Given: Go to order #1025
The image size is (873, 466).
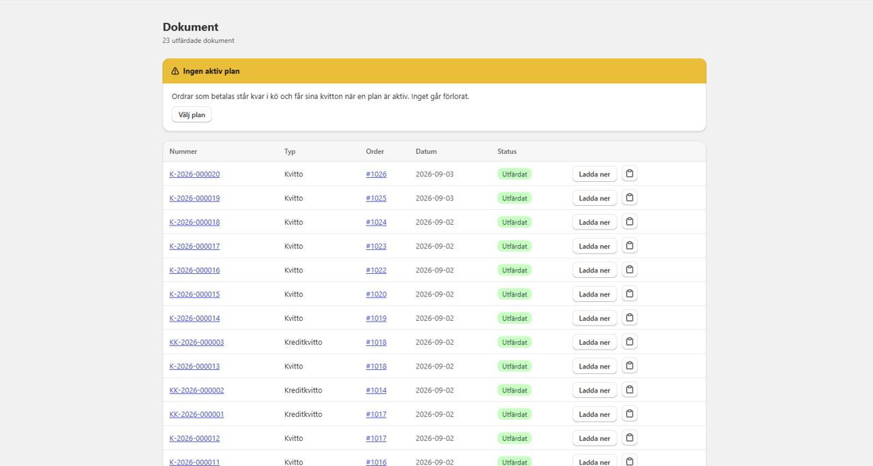Looking at the screenshot, I should coord(376,198).
